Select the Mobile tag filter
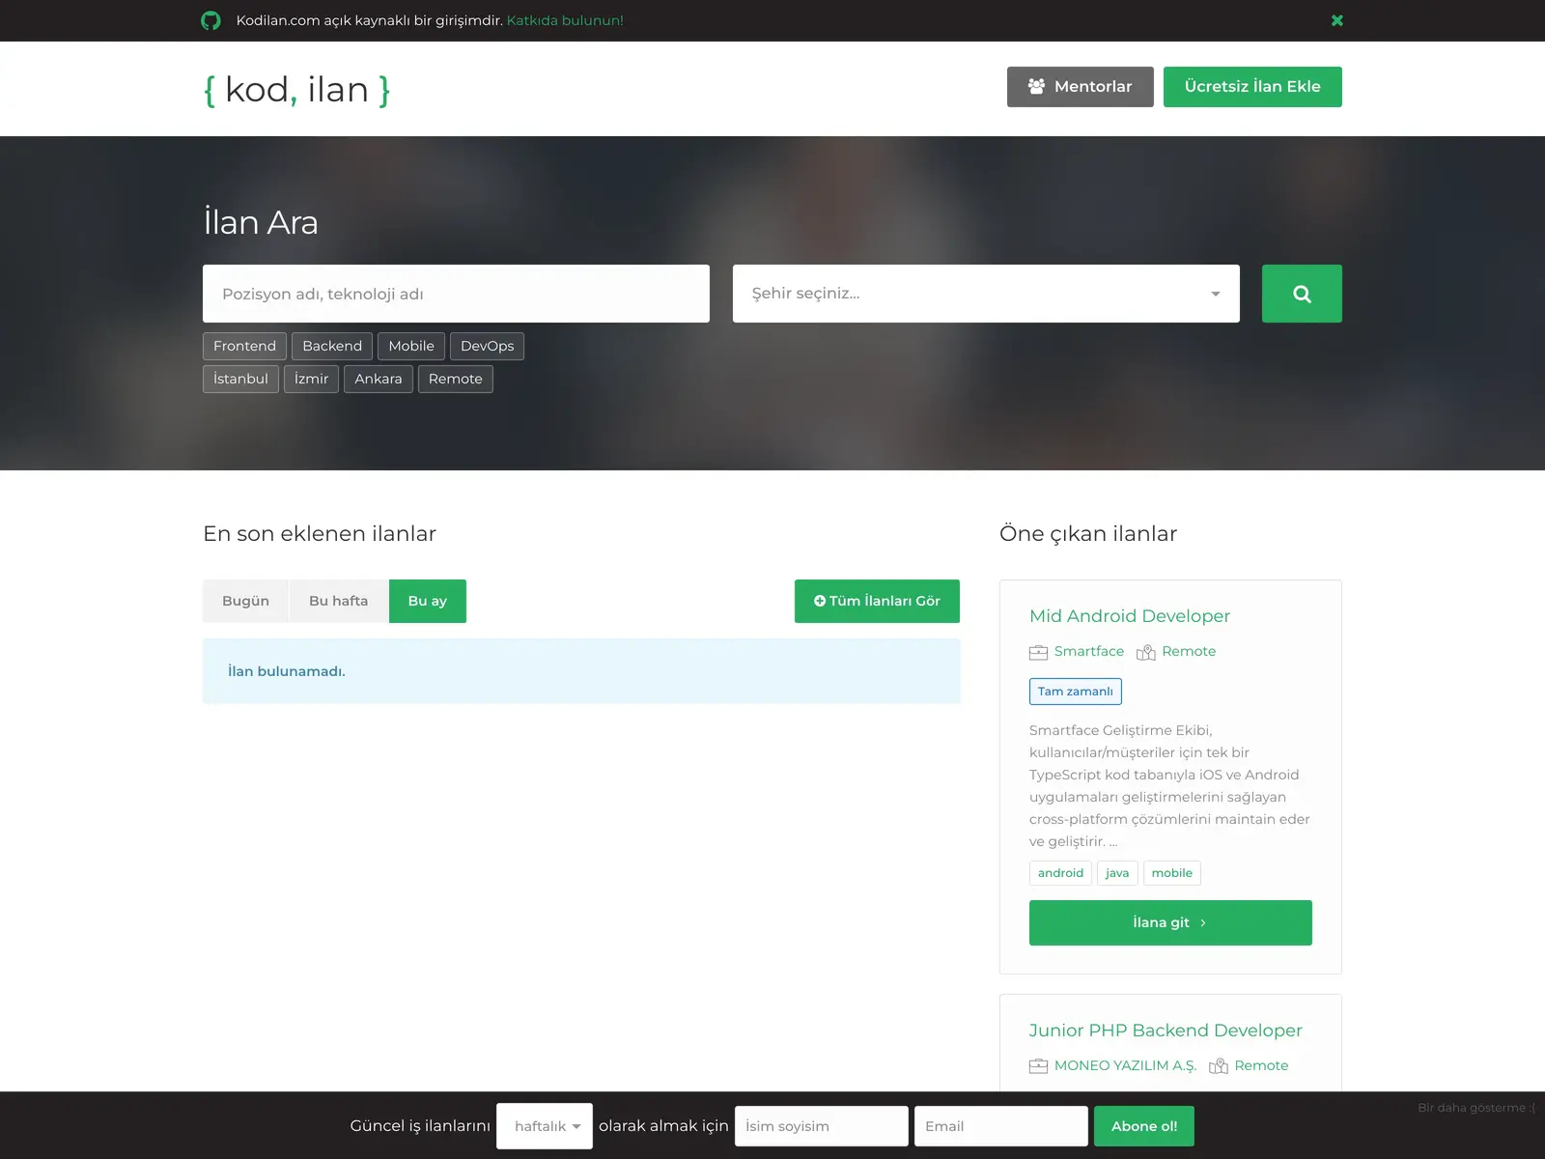The height and width of the screenshot is (1159, 1545). (411, 346)
